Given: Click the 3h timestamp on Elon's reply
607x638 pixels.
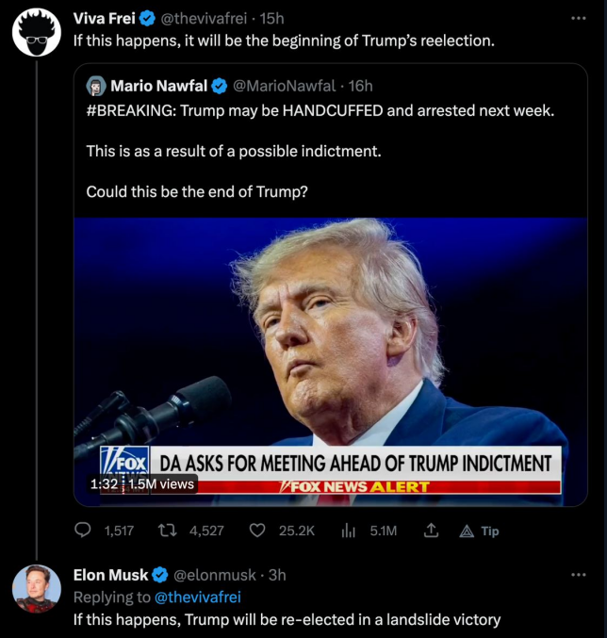Looking at the screenshot, I should [277, 574].
